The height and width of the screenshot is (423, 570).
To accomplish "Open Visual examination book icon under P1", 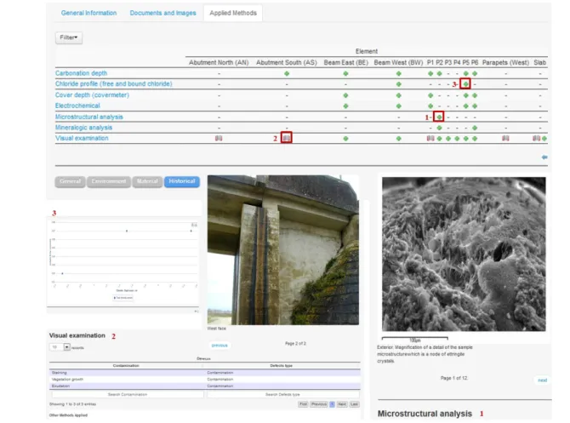I will pyautogui.click(x=430, y=138).
